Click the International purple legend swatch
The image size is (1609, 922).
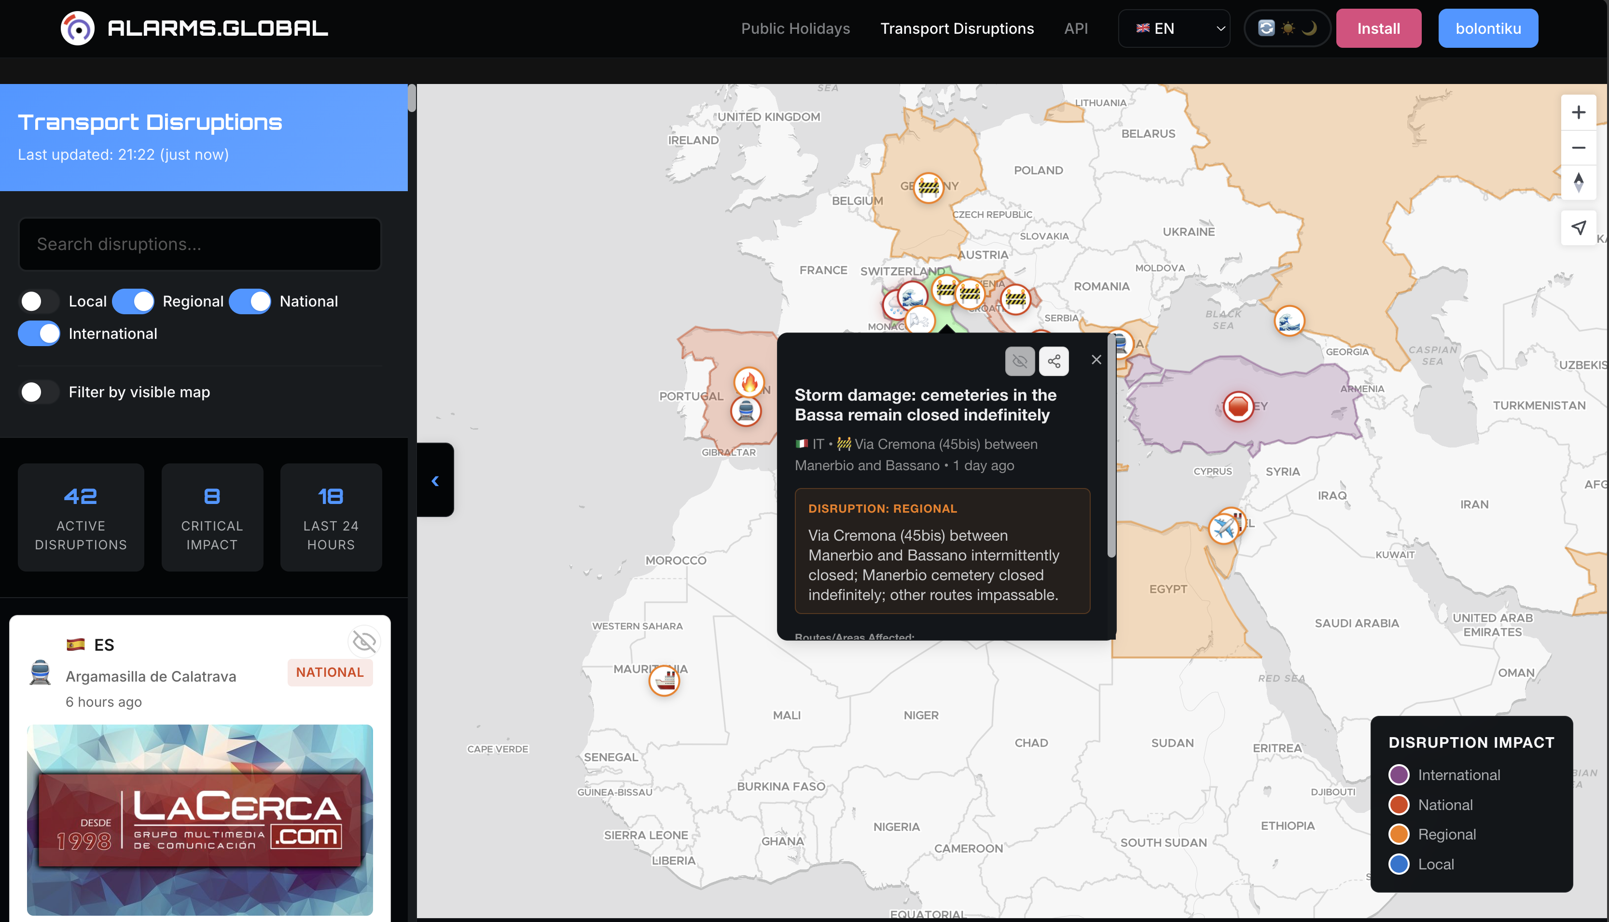coord(1398,774)
